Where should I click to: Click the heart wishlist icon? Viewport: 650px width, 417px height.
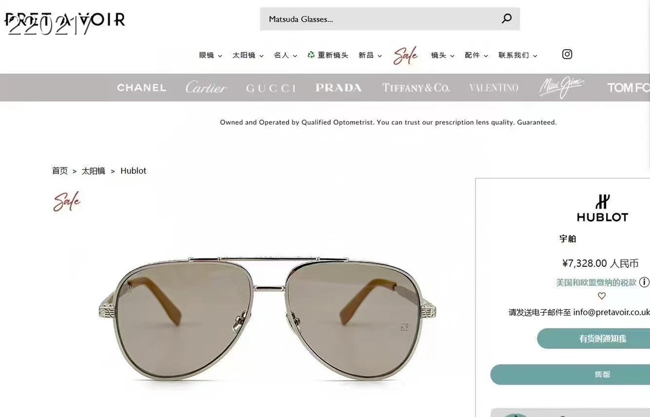[x=601, y=296]
